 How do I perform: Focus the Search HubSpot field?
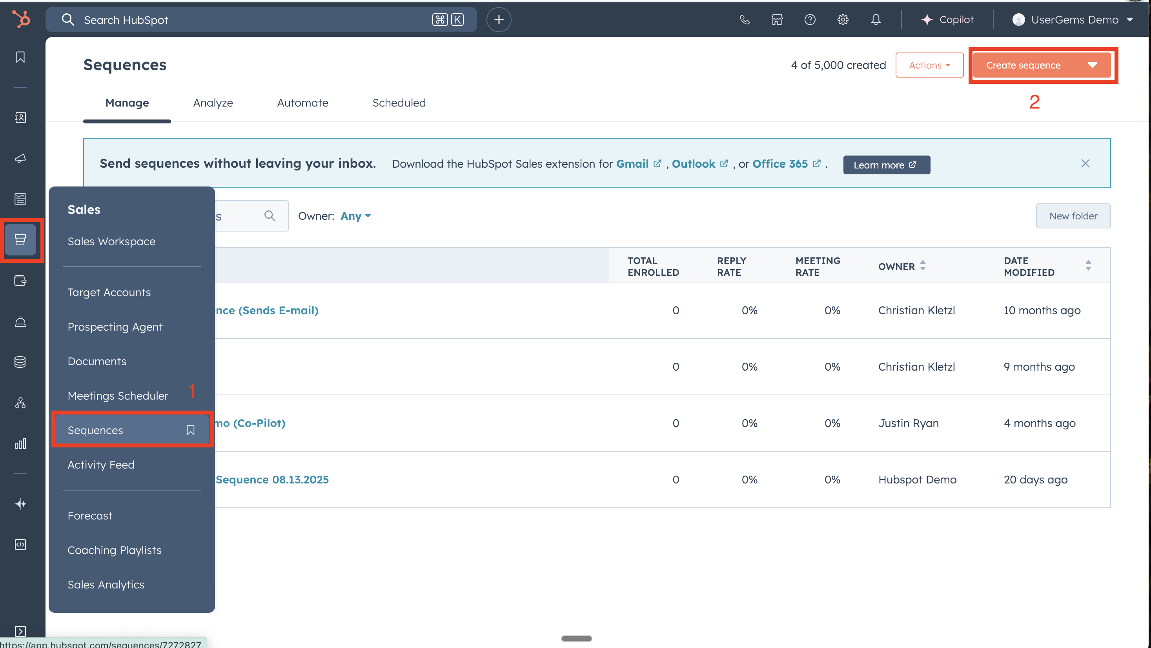tap(261, 20)
